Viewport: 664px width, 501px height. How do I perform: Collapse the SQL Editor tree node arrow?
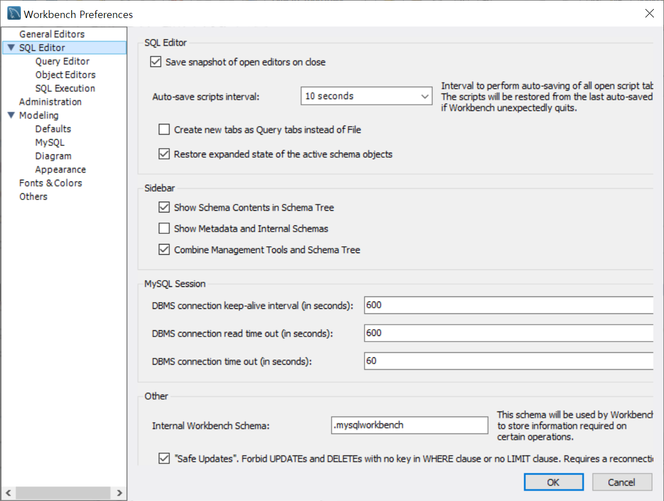pos(11,47)
